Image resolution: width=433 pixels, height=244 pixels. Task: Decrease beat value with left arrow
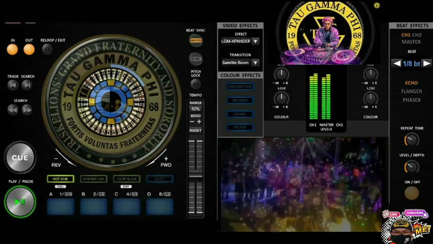click(x=396, y=63)
